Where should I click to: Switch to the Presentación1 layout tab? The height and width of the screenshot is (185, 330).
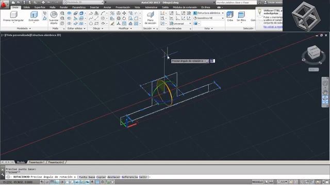[37, 162]
